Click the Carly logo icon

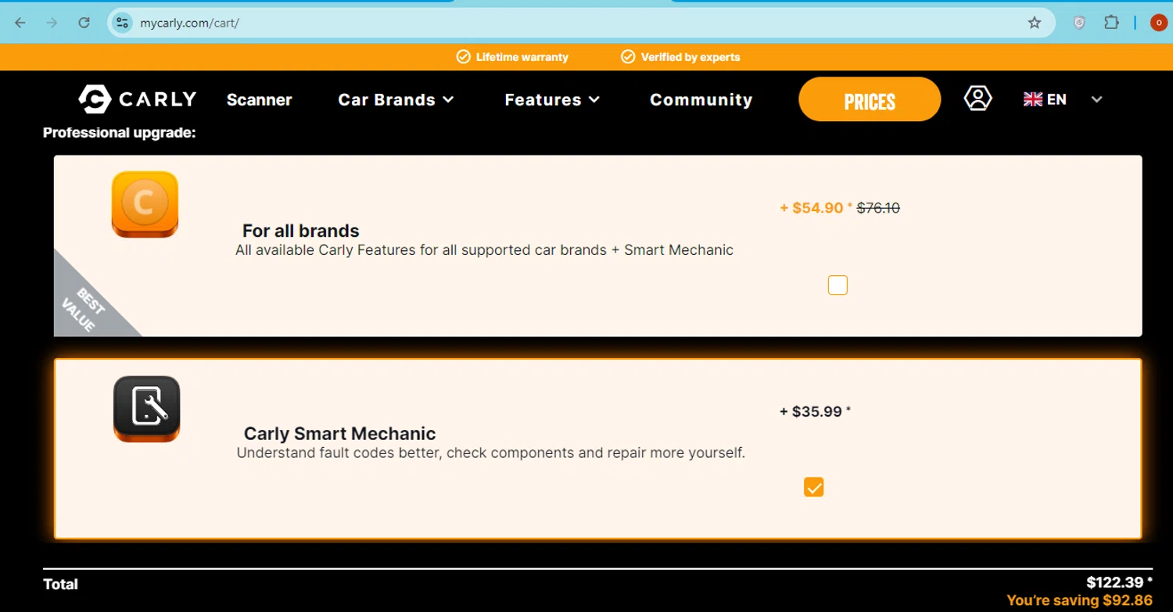95,99
